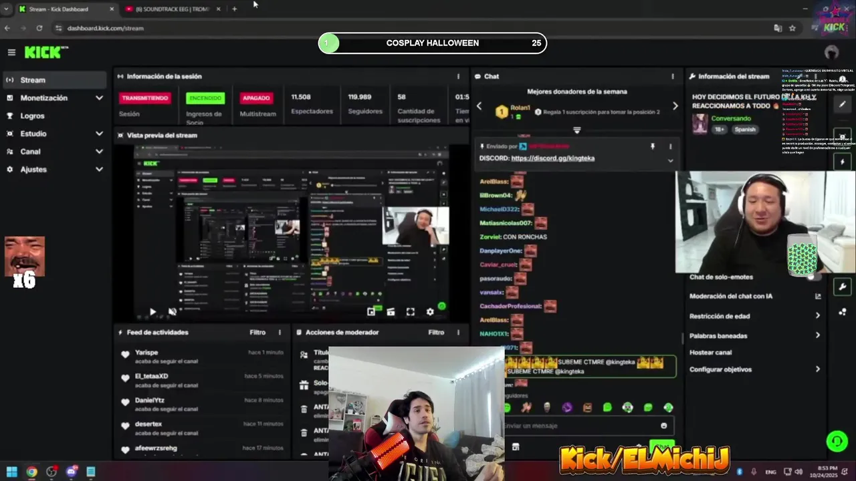Select Stream in the sidebar
Viewport: 856px width, 481px height.
[x=53, y=79]
